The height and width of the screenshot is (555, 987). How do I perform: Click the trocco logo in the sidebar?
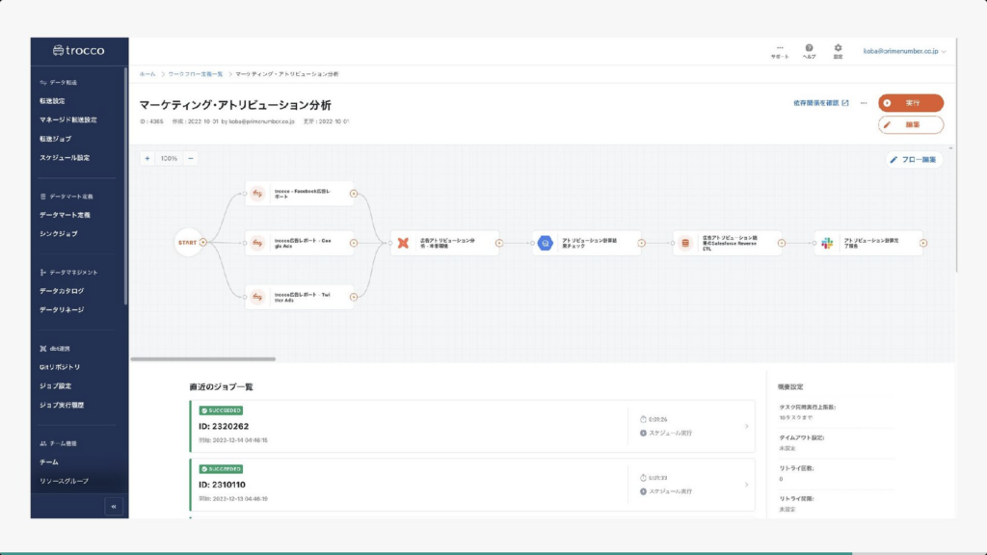point(78,50)
